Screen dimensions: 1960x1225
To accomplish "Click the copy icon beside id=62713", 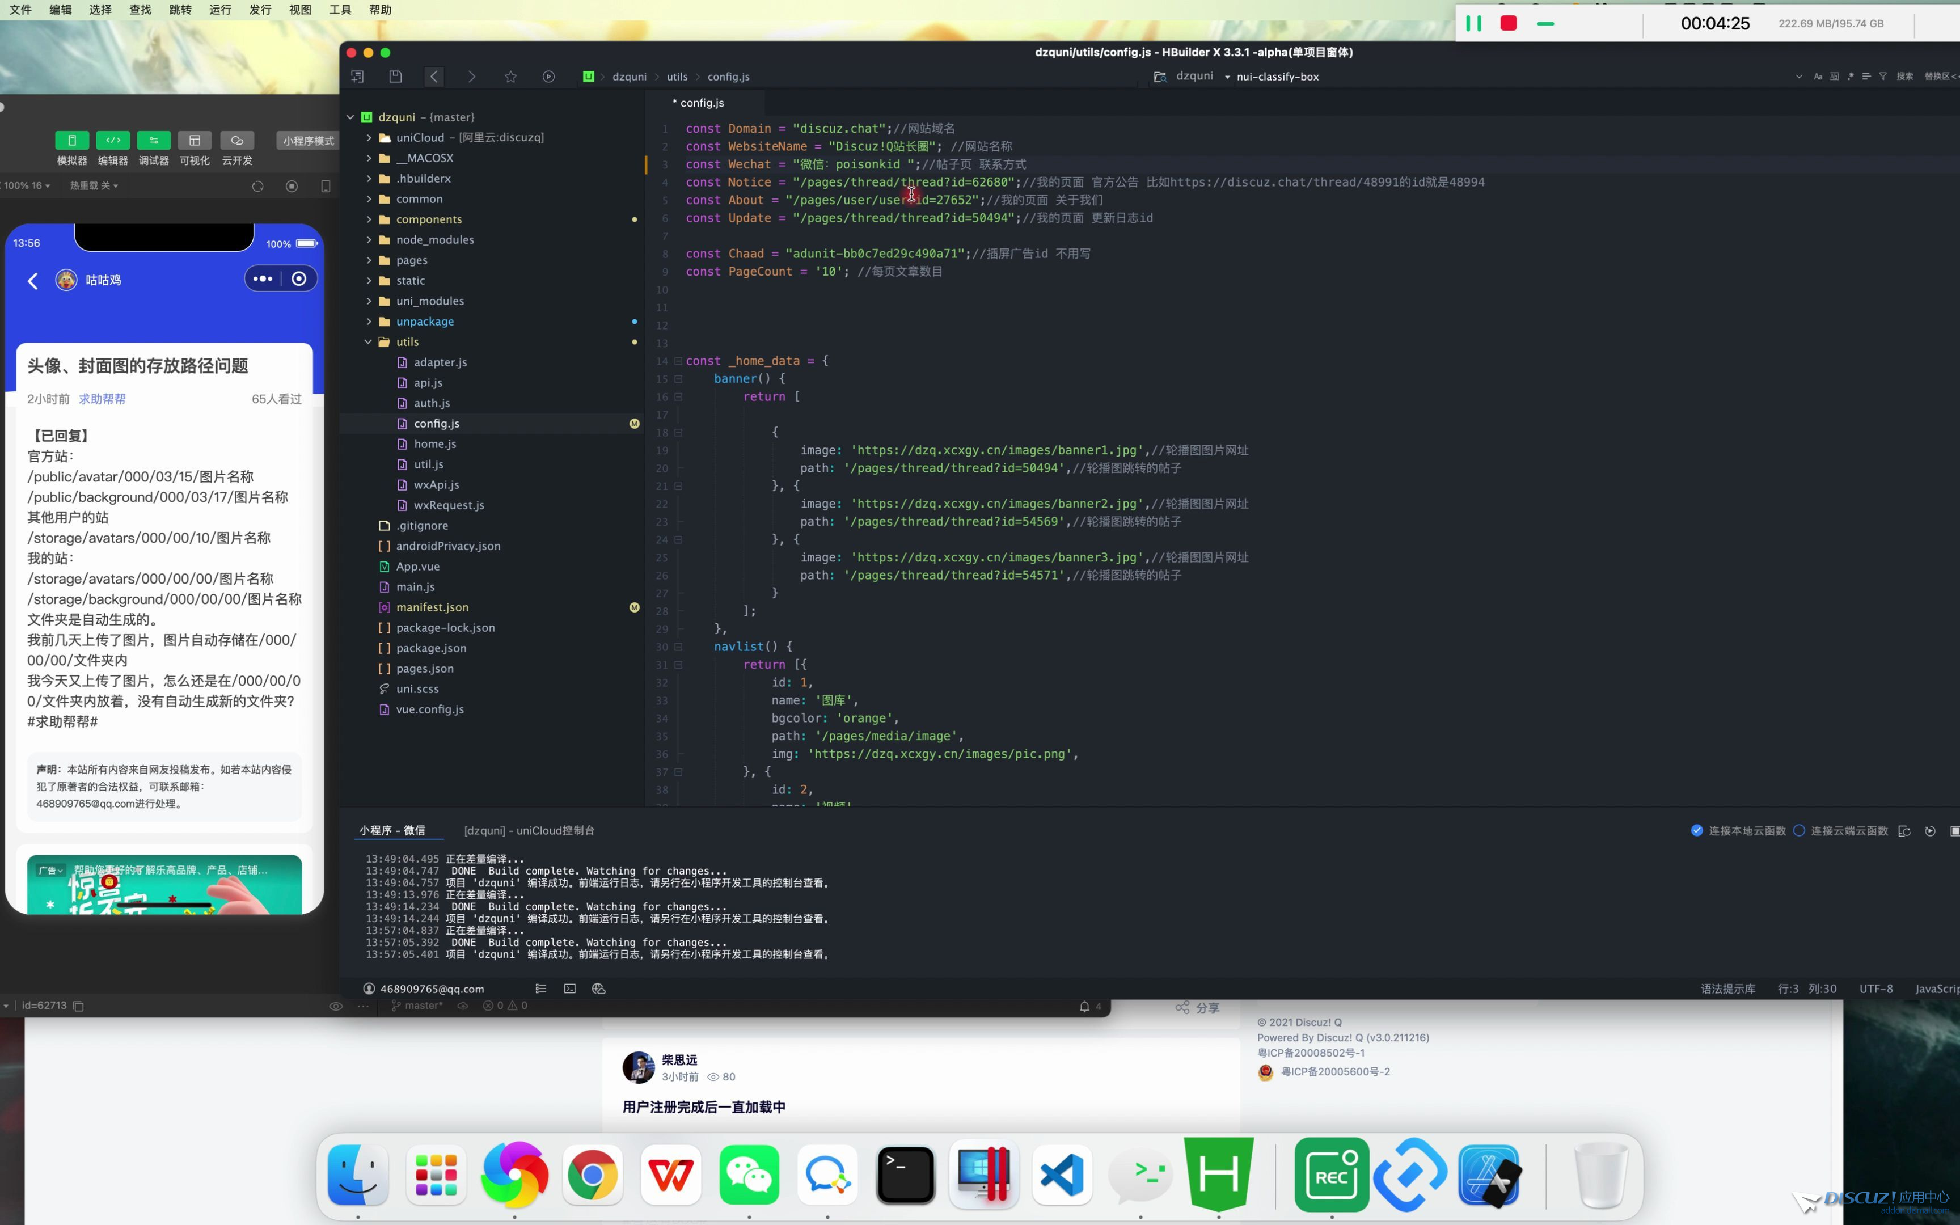I will click(x=79, y=1006).
